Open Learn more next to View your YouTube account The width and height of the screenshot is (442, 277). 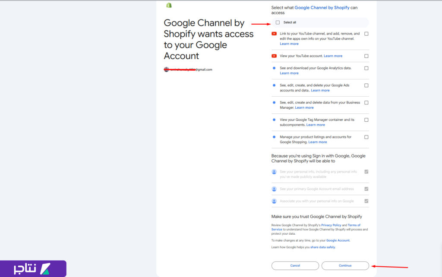click(x=333, y=56)
